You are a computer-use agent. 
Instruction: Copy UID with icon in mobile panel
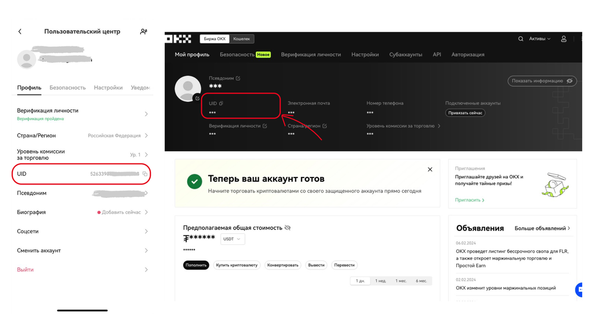(x=145, y=174)
